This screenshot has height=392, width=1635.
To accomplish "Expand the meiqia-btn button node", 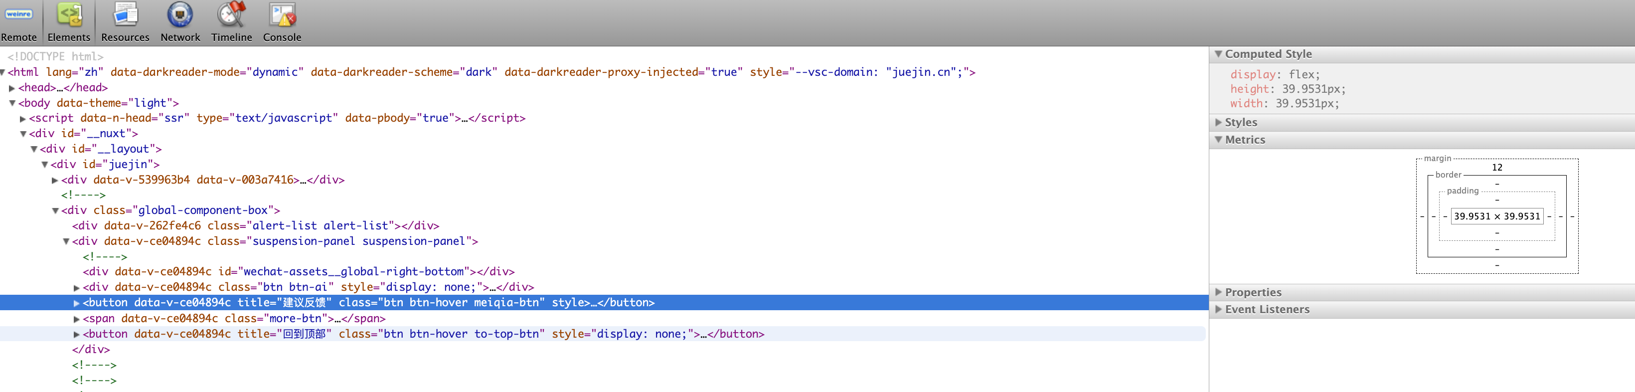I will coord(77,303).
